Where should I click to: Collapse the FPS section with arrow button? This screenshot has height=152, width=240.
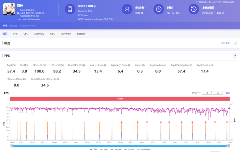(235, 56)
